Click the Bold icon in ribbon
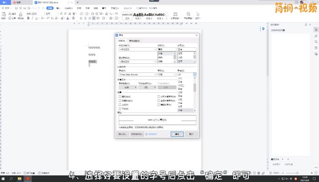Screen dimensions: 319x182 click(28, 18)
